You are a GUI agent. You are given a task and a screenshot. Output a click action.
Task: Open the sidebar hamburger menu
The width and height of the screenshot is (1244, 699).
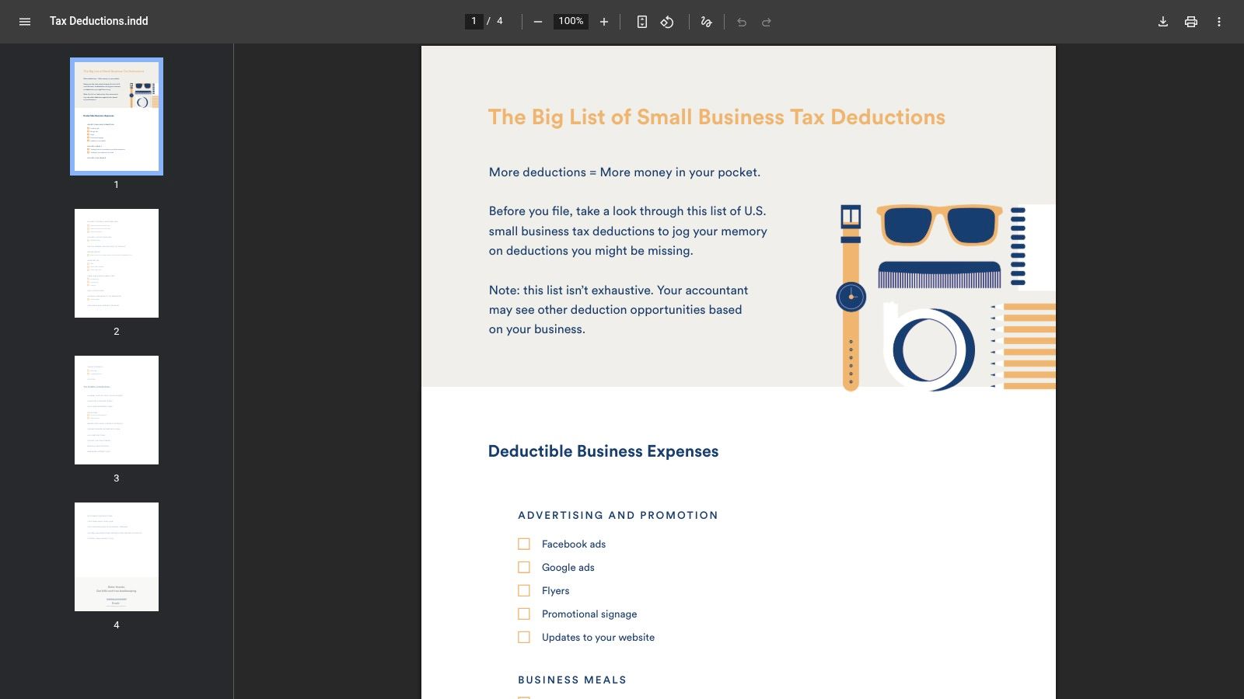pos(25,22)
